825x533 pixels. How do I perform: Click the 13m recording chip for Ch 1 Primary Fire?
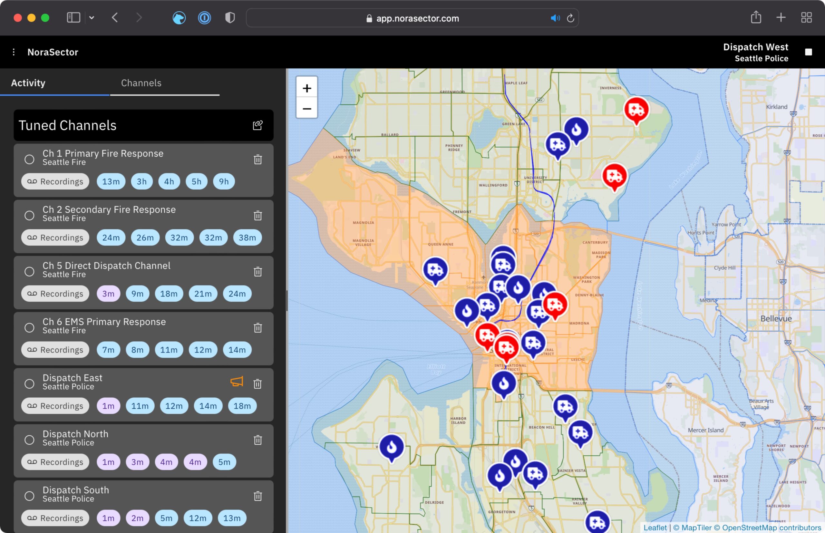click(x=110, y=182)
